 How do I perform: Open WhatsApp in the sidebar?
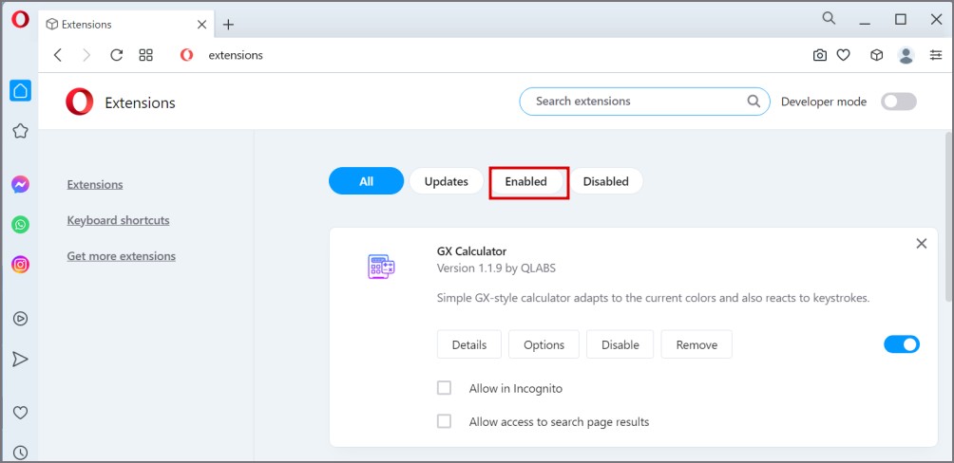[x=20, y=225]
